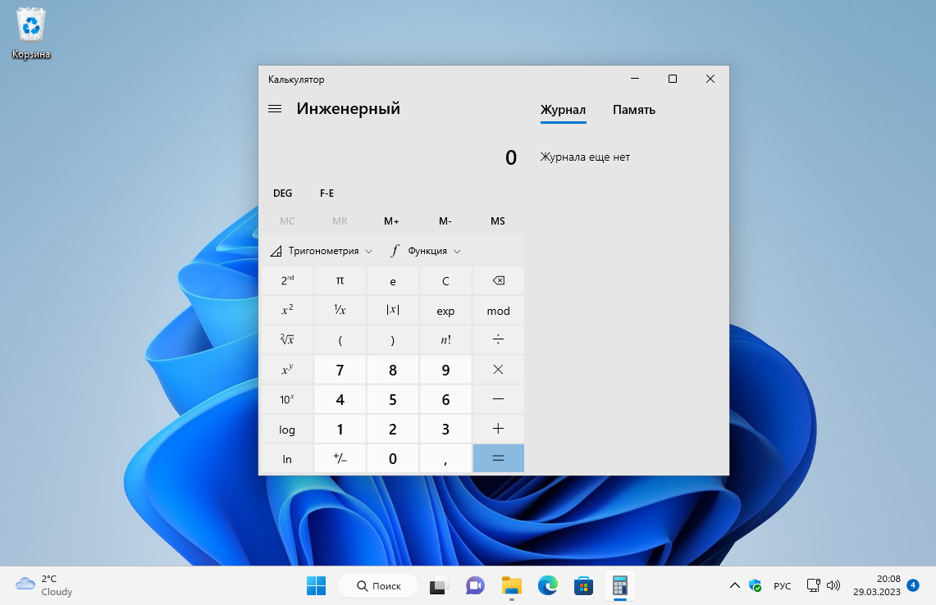Click the C clear button
The width and height of the screenshot is (936, 605).
445,280
